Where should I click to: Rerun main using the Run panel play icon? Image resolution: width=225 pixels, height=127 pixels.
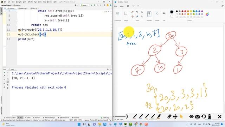click(4, 73)
